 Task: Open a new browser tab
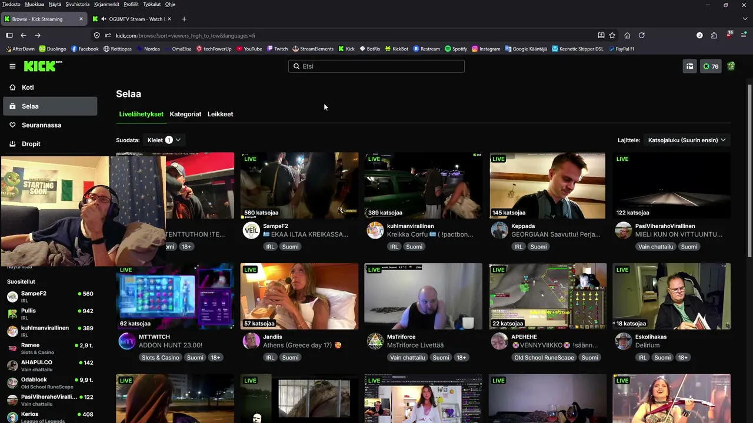pyautogui.click(x=184, y=19)
